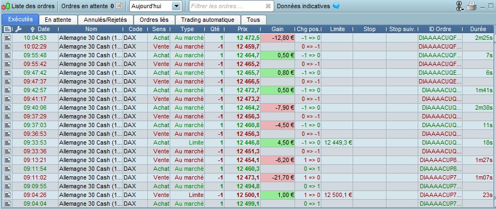Sort by the Type column header
The width and height of the screenshot is (496, 209).
click(x=187, y=29)
